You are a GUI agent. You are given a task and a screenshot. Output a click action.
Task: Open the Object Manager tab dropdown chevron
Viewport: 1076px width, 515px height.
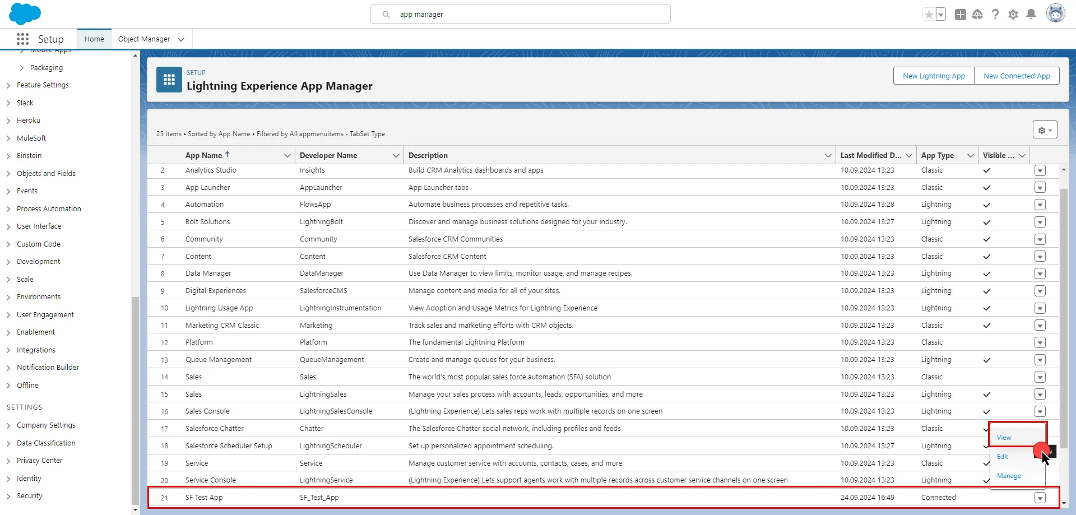pos(181,39)
